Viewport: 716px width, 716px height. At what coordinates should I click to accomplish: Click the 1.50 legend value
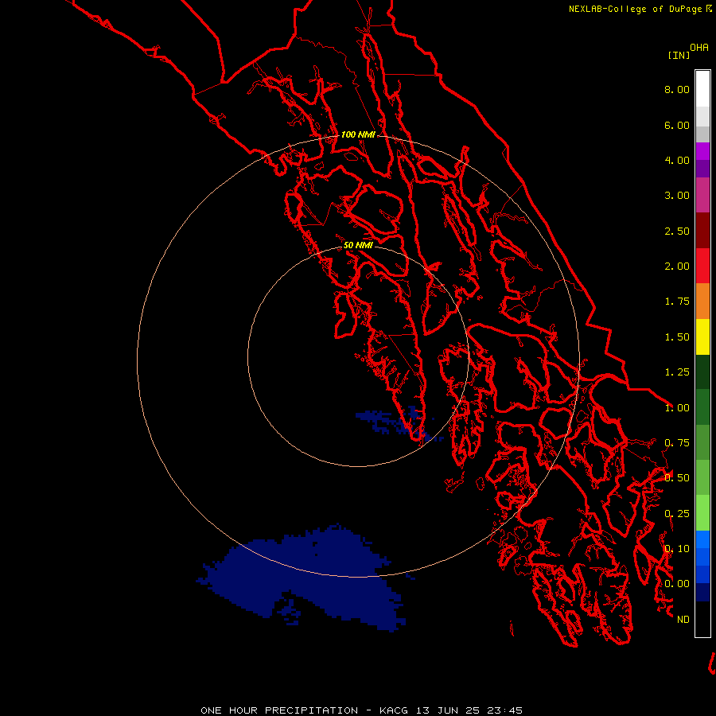click(x=677, y=337)
